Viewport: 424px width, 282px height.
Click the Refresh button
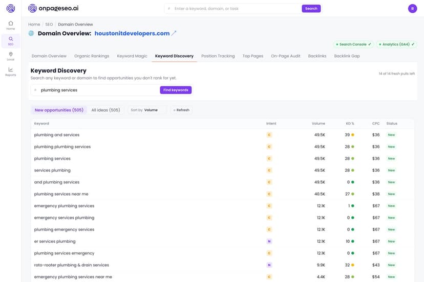click(x=181, y=110)
